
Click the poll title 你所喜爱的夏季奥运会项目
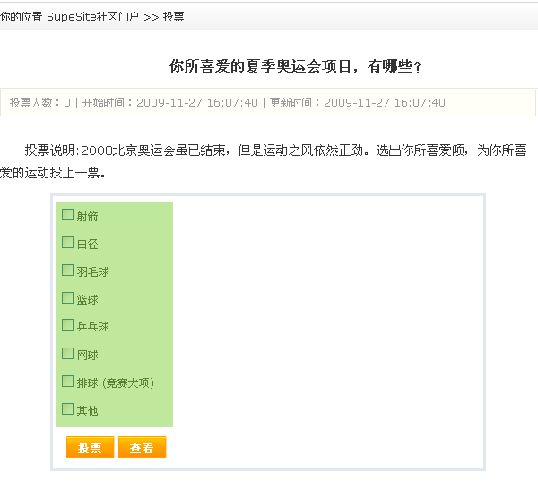[x=295, y=66]
